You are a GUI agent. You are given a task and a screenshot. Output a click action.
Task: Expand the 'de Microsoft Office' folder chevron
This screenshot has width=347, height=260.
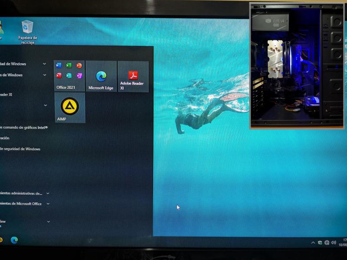48,204
